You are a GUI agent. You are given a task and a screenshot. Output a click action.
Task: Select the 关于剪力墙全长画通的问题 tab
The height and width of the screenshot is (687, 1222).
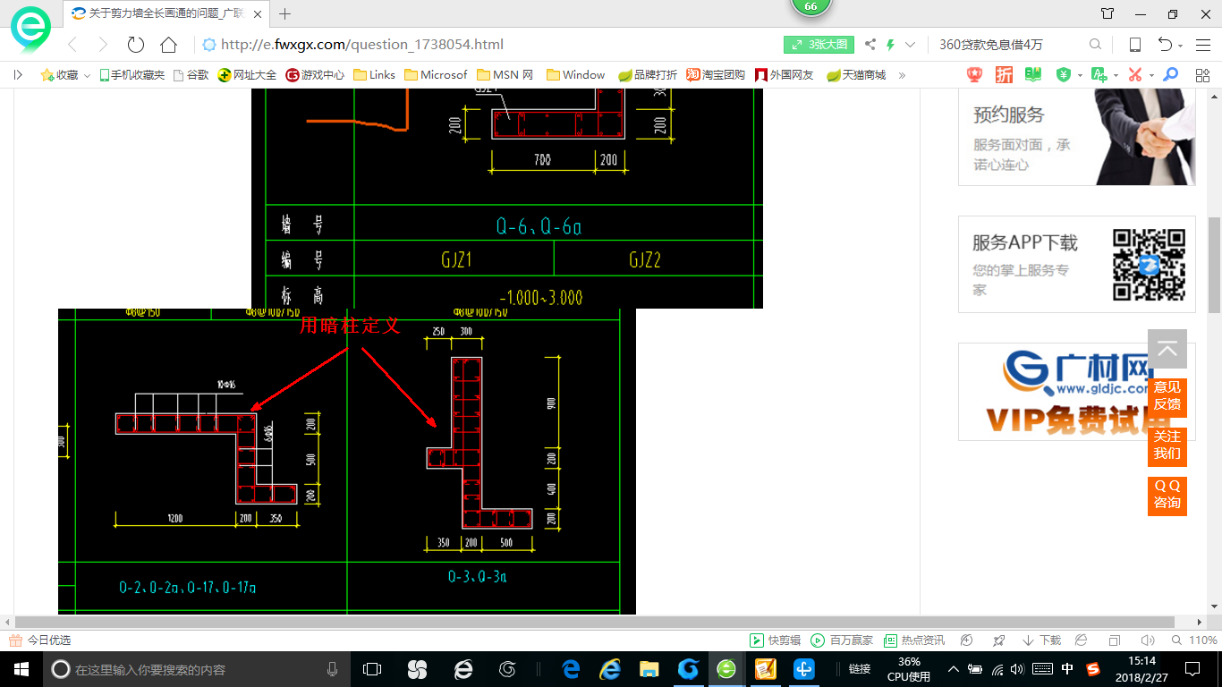tap(168, 13)
